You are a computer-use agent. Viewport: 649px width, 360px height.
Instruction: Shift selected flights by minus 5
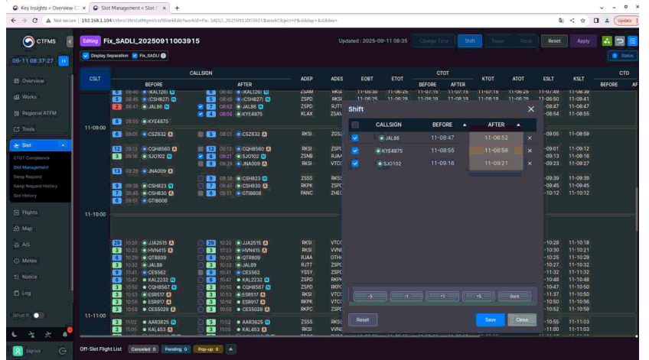[370, 297]
